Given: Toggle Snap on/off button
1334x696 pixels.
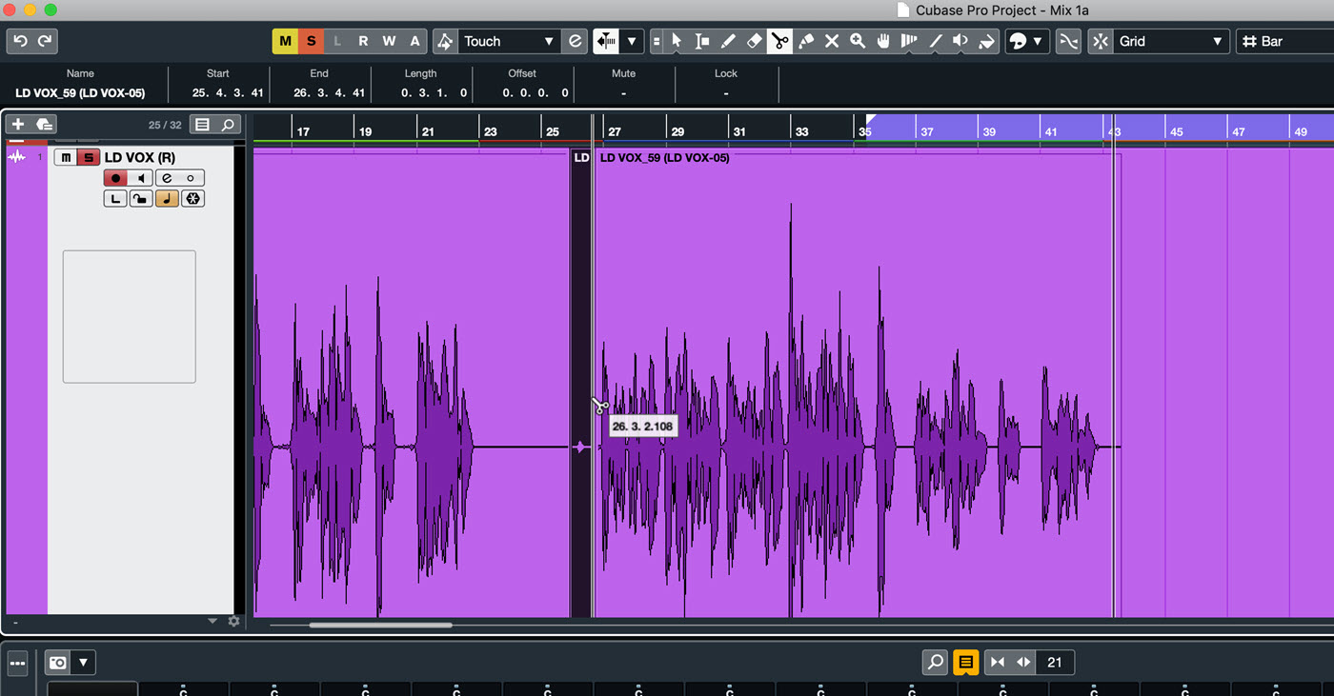Looking at the screenshot, I should pos(1101,41).
